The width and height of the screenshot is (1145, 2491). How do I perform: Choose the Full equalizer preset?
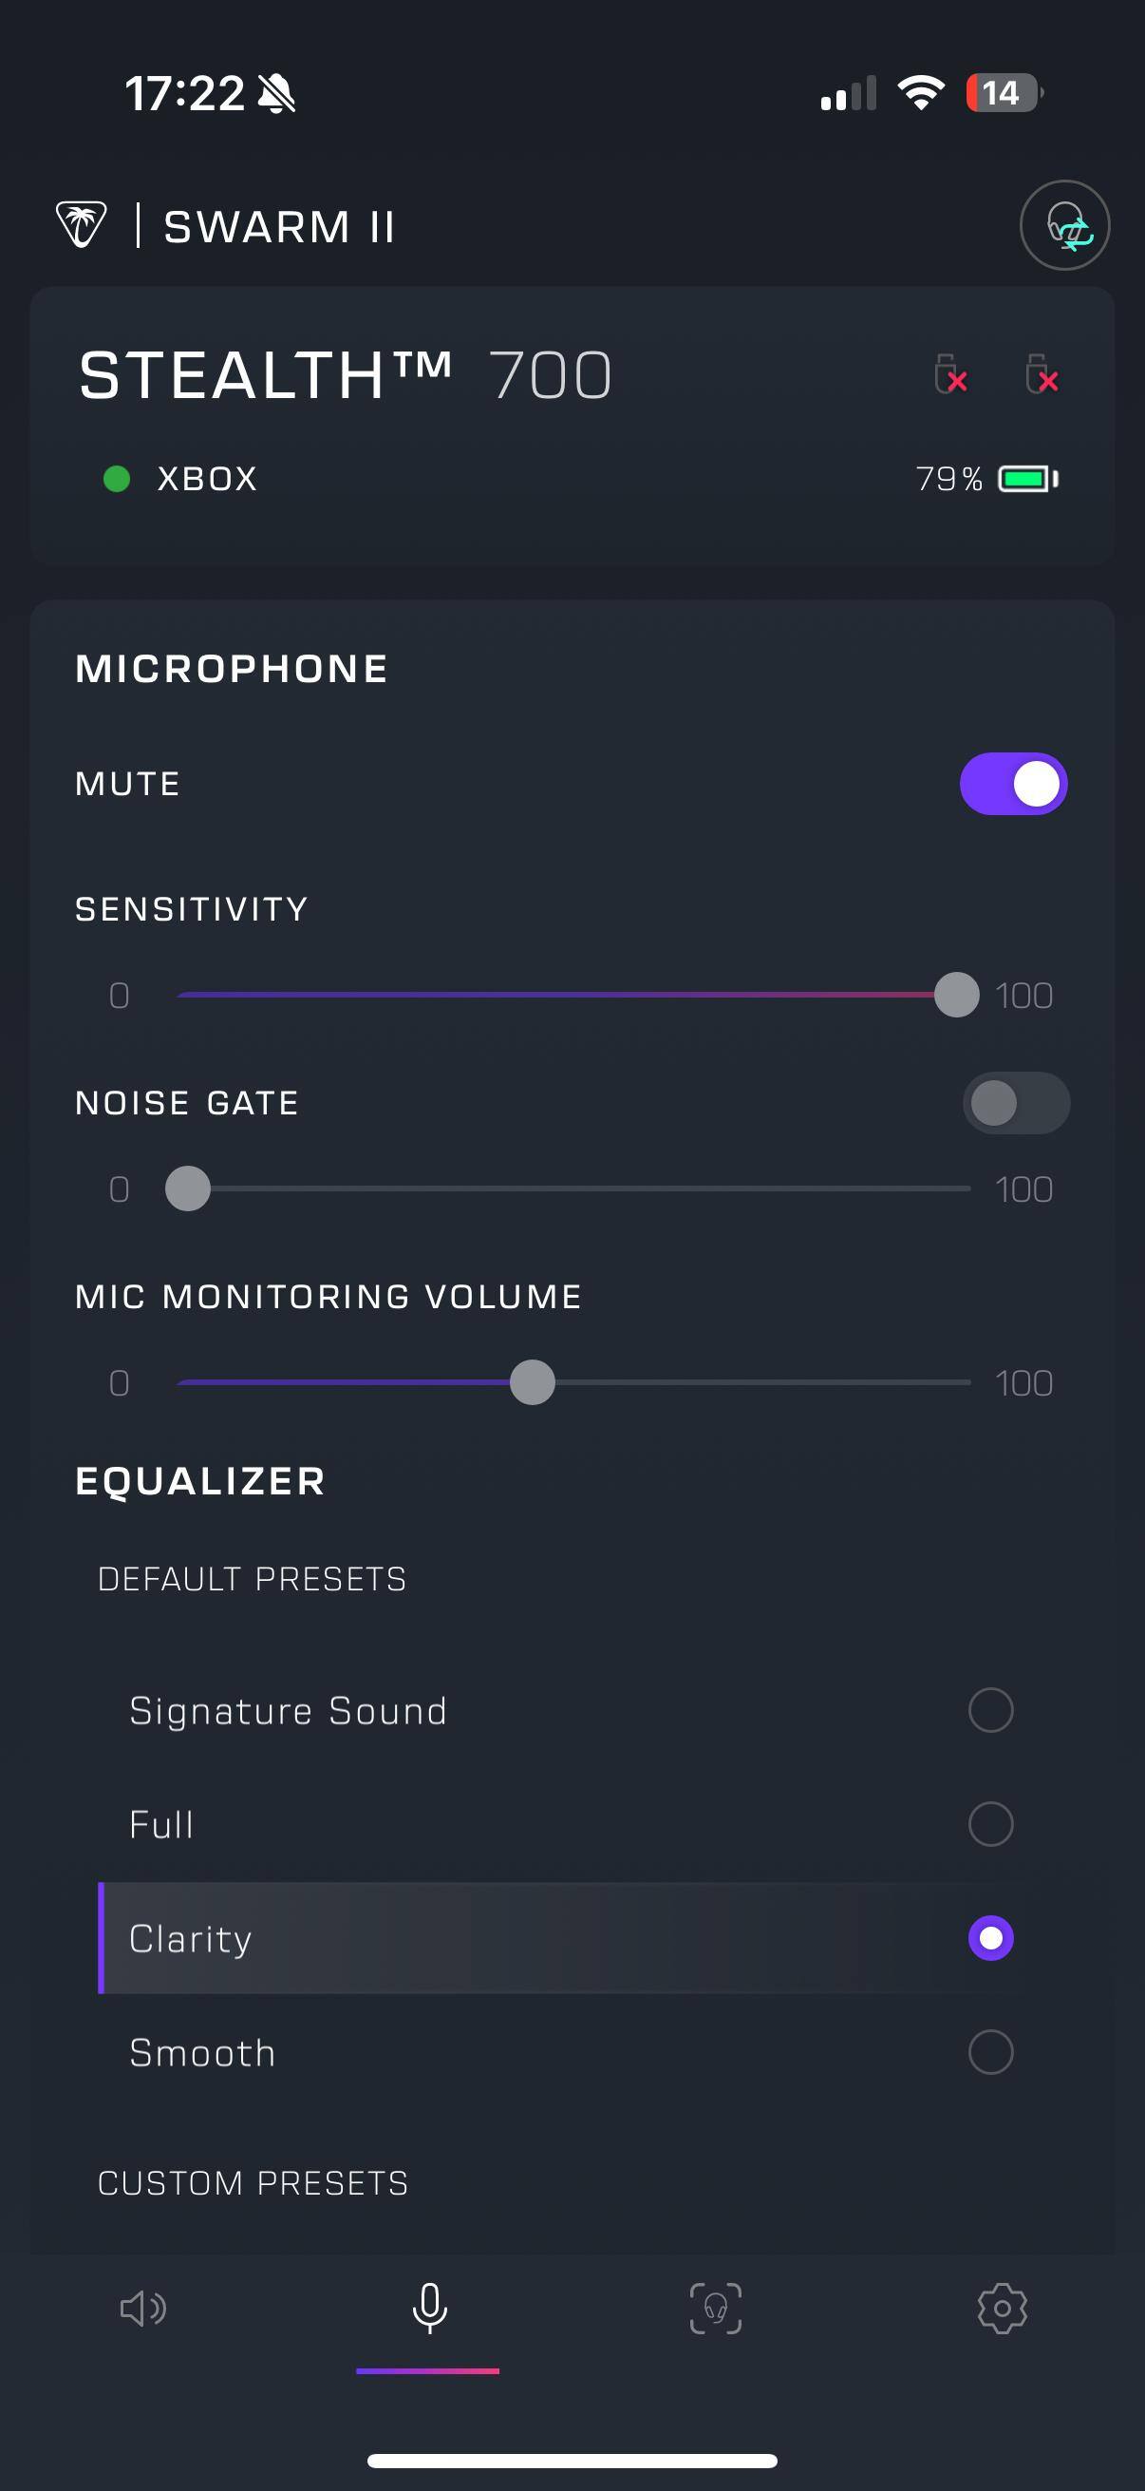tap(990, 1825)
